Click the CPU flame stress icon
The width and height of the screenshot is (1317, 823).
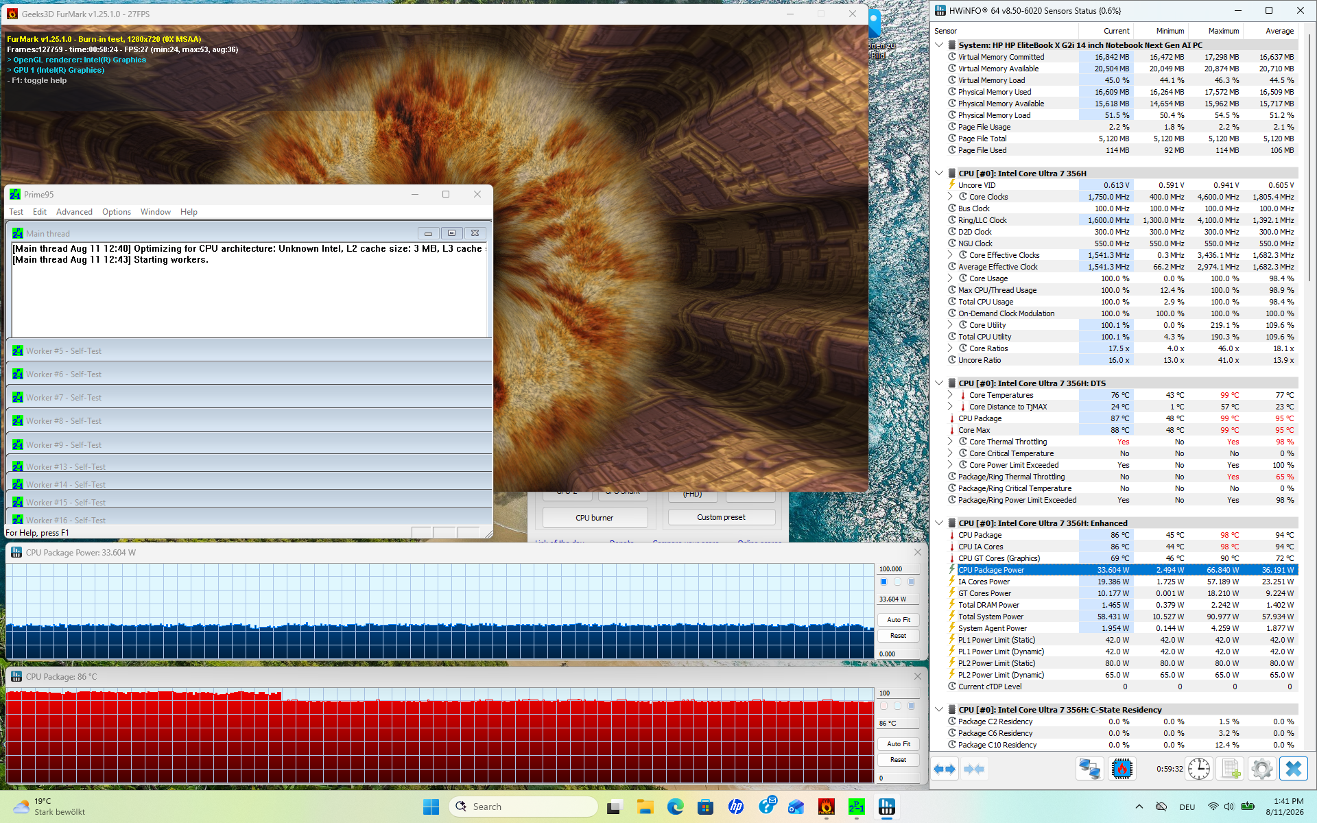click(1122, 769)
